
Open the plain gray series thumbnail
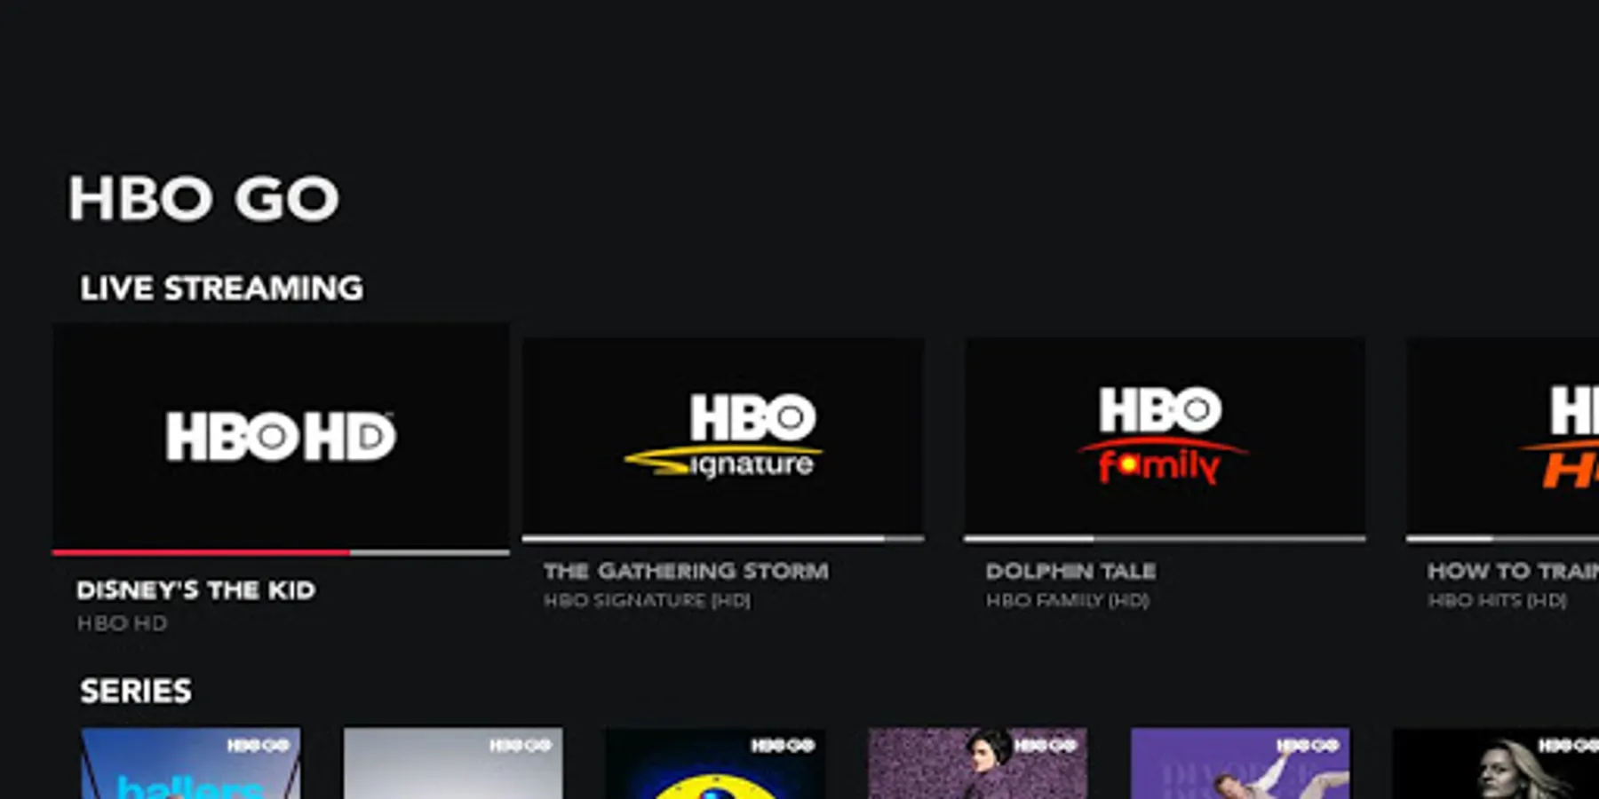click(453, 763)
